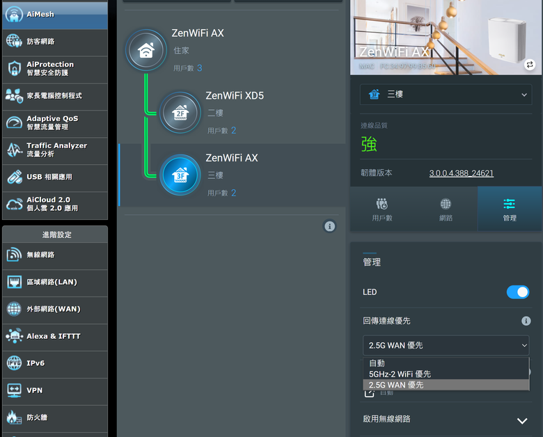The image size is (543, 437).
Task: Select the ZenWiFi XD5 2F node icon
Action: pos(180,113)
